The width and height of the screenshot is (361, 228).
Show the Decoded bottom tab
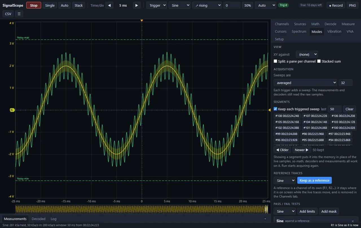[39, 219]
